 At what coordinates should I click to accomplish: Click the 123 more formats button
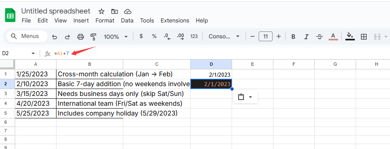[194, 36]
